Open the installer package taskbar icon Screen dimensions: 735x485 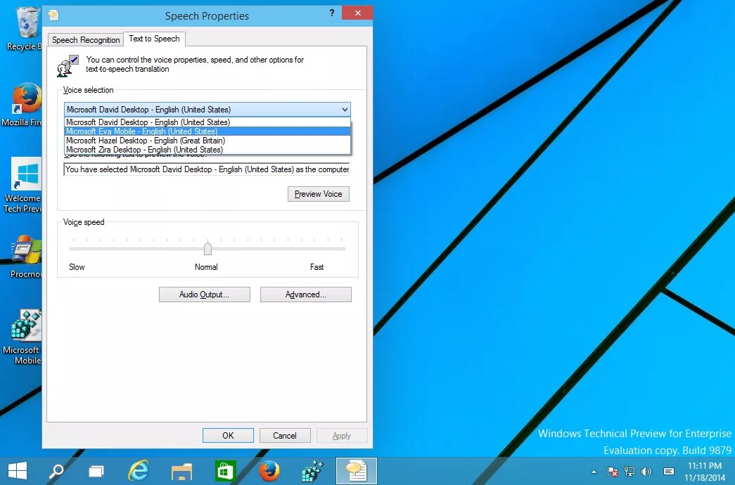[x=312, y=471]
